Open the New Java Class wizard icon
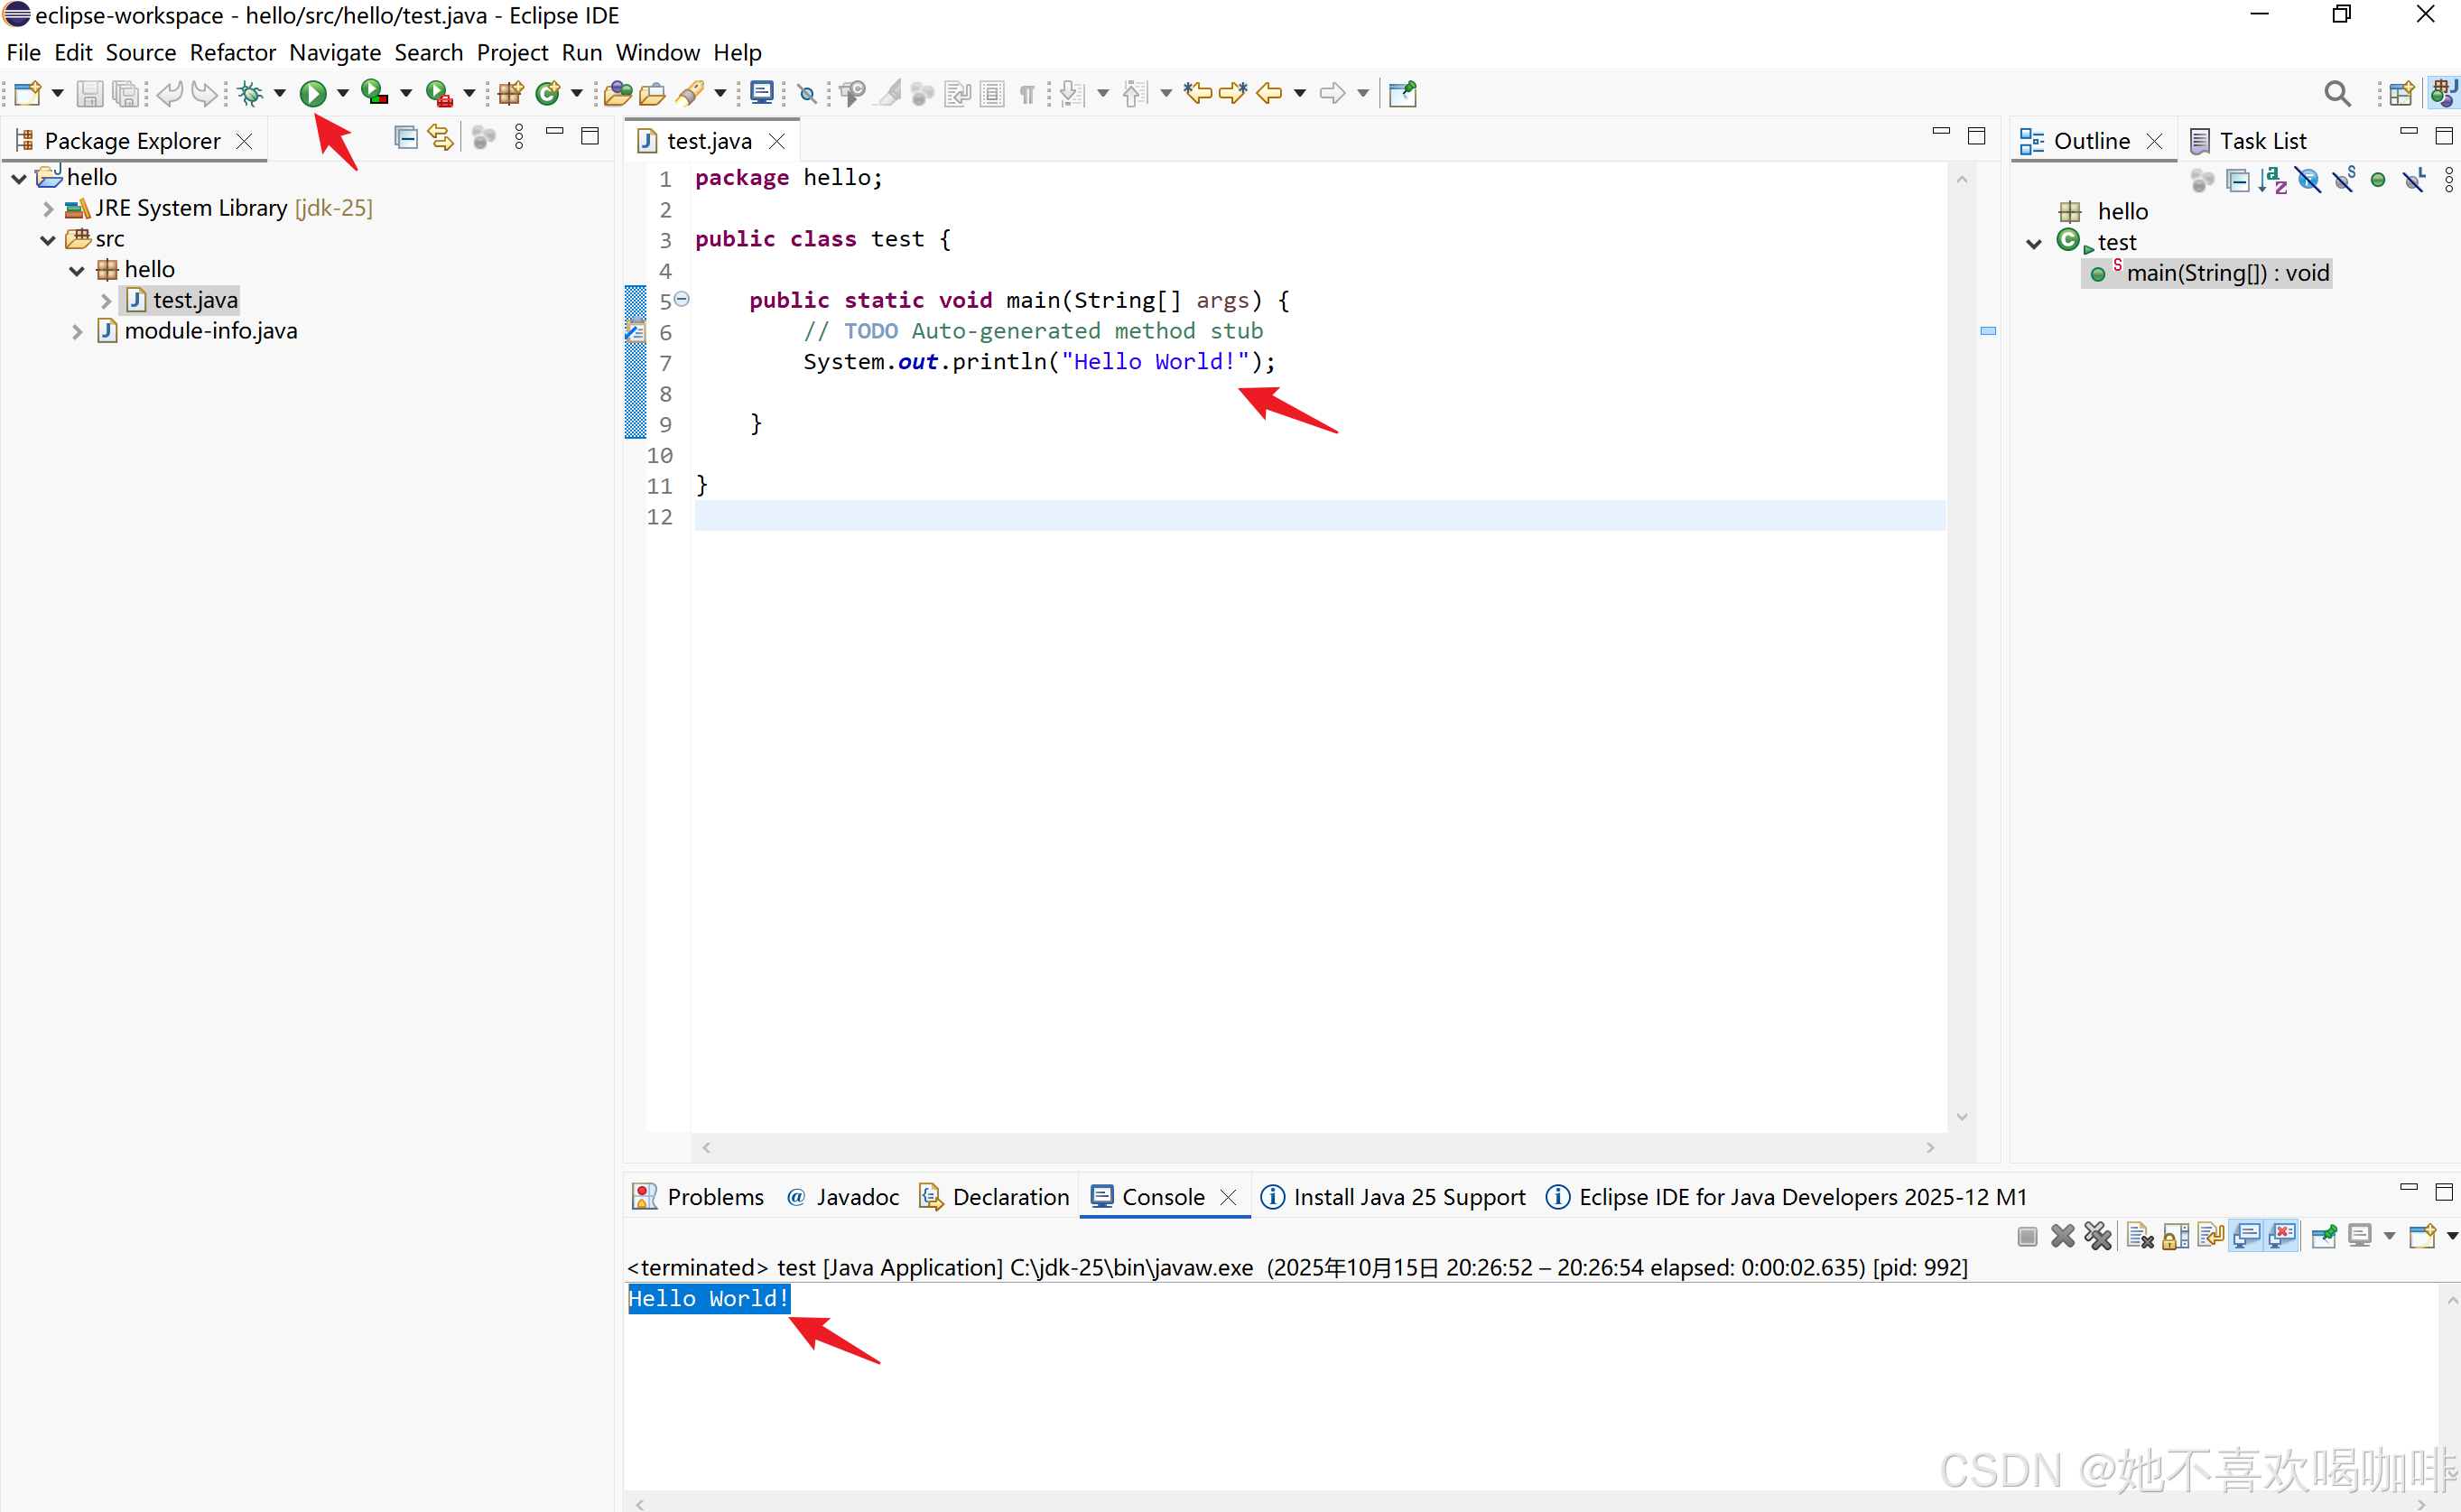This screenshot has height=1512, width=2461. pos(547,94)
